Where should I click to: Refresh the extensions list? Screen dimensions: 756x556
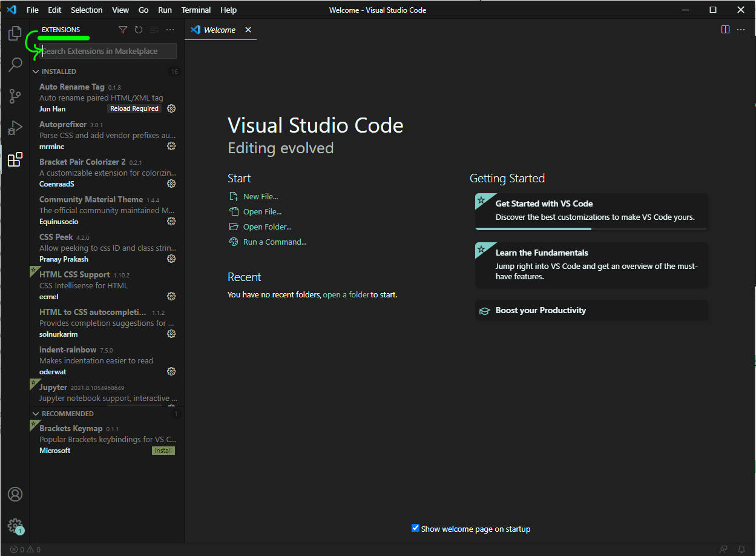(x=139, y=30)
